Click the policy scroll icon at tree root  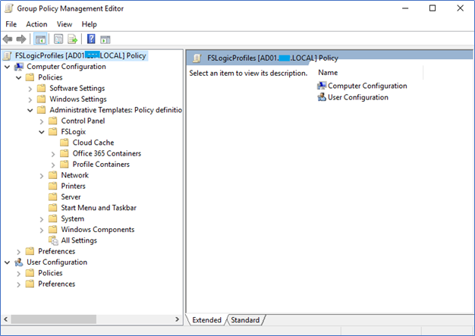click(8, 55)
